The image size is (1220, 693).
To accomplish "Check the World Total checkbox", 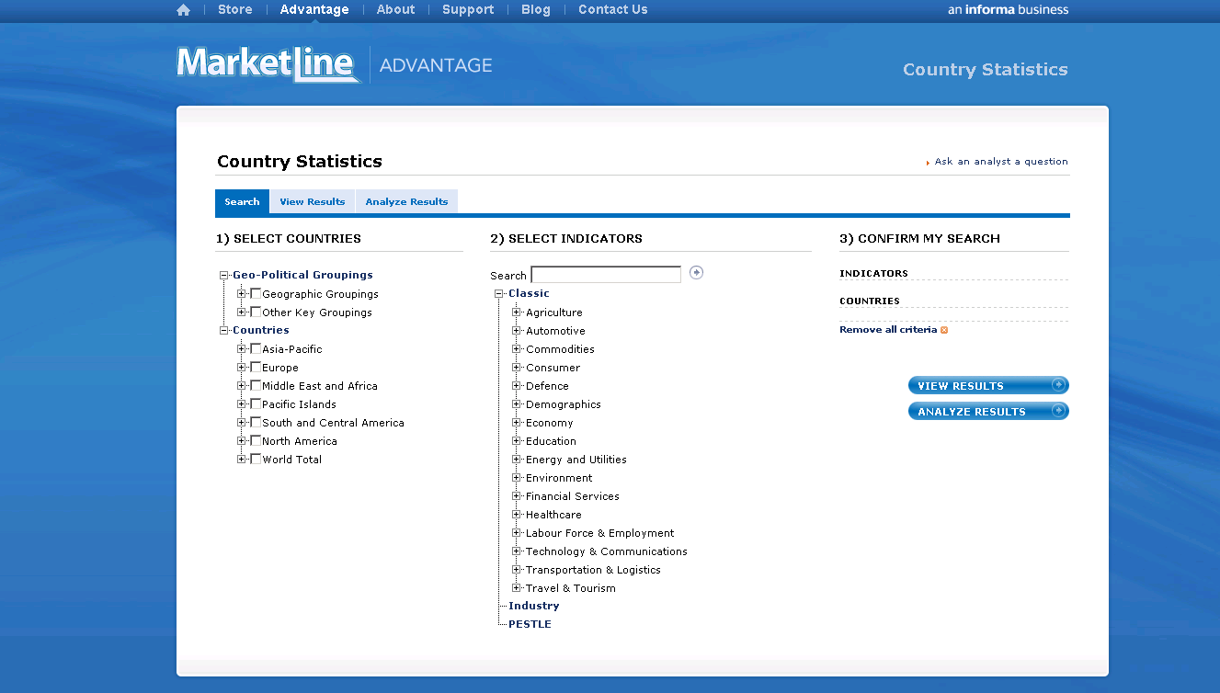I will tap(256, 459).
